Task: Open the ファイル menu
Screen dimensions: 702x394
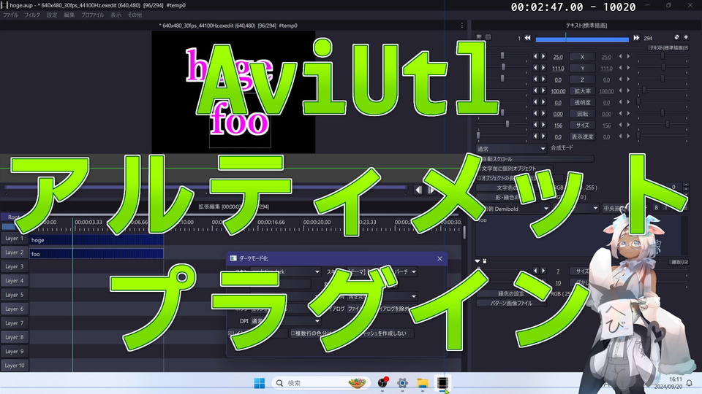Action: 10,15
